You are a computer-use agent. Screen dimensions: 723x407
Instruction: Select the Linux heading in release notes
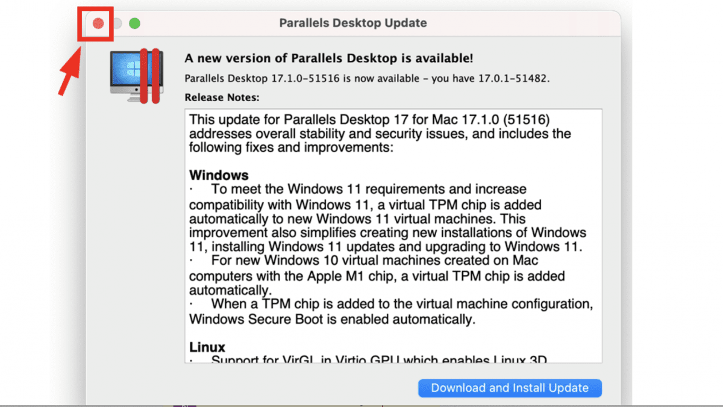(207, 347)
